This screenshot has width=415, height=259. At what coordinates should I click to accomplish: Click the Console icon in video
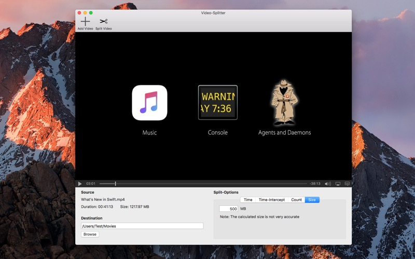point(218,103)
